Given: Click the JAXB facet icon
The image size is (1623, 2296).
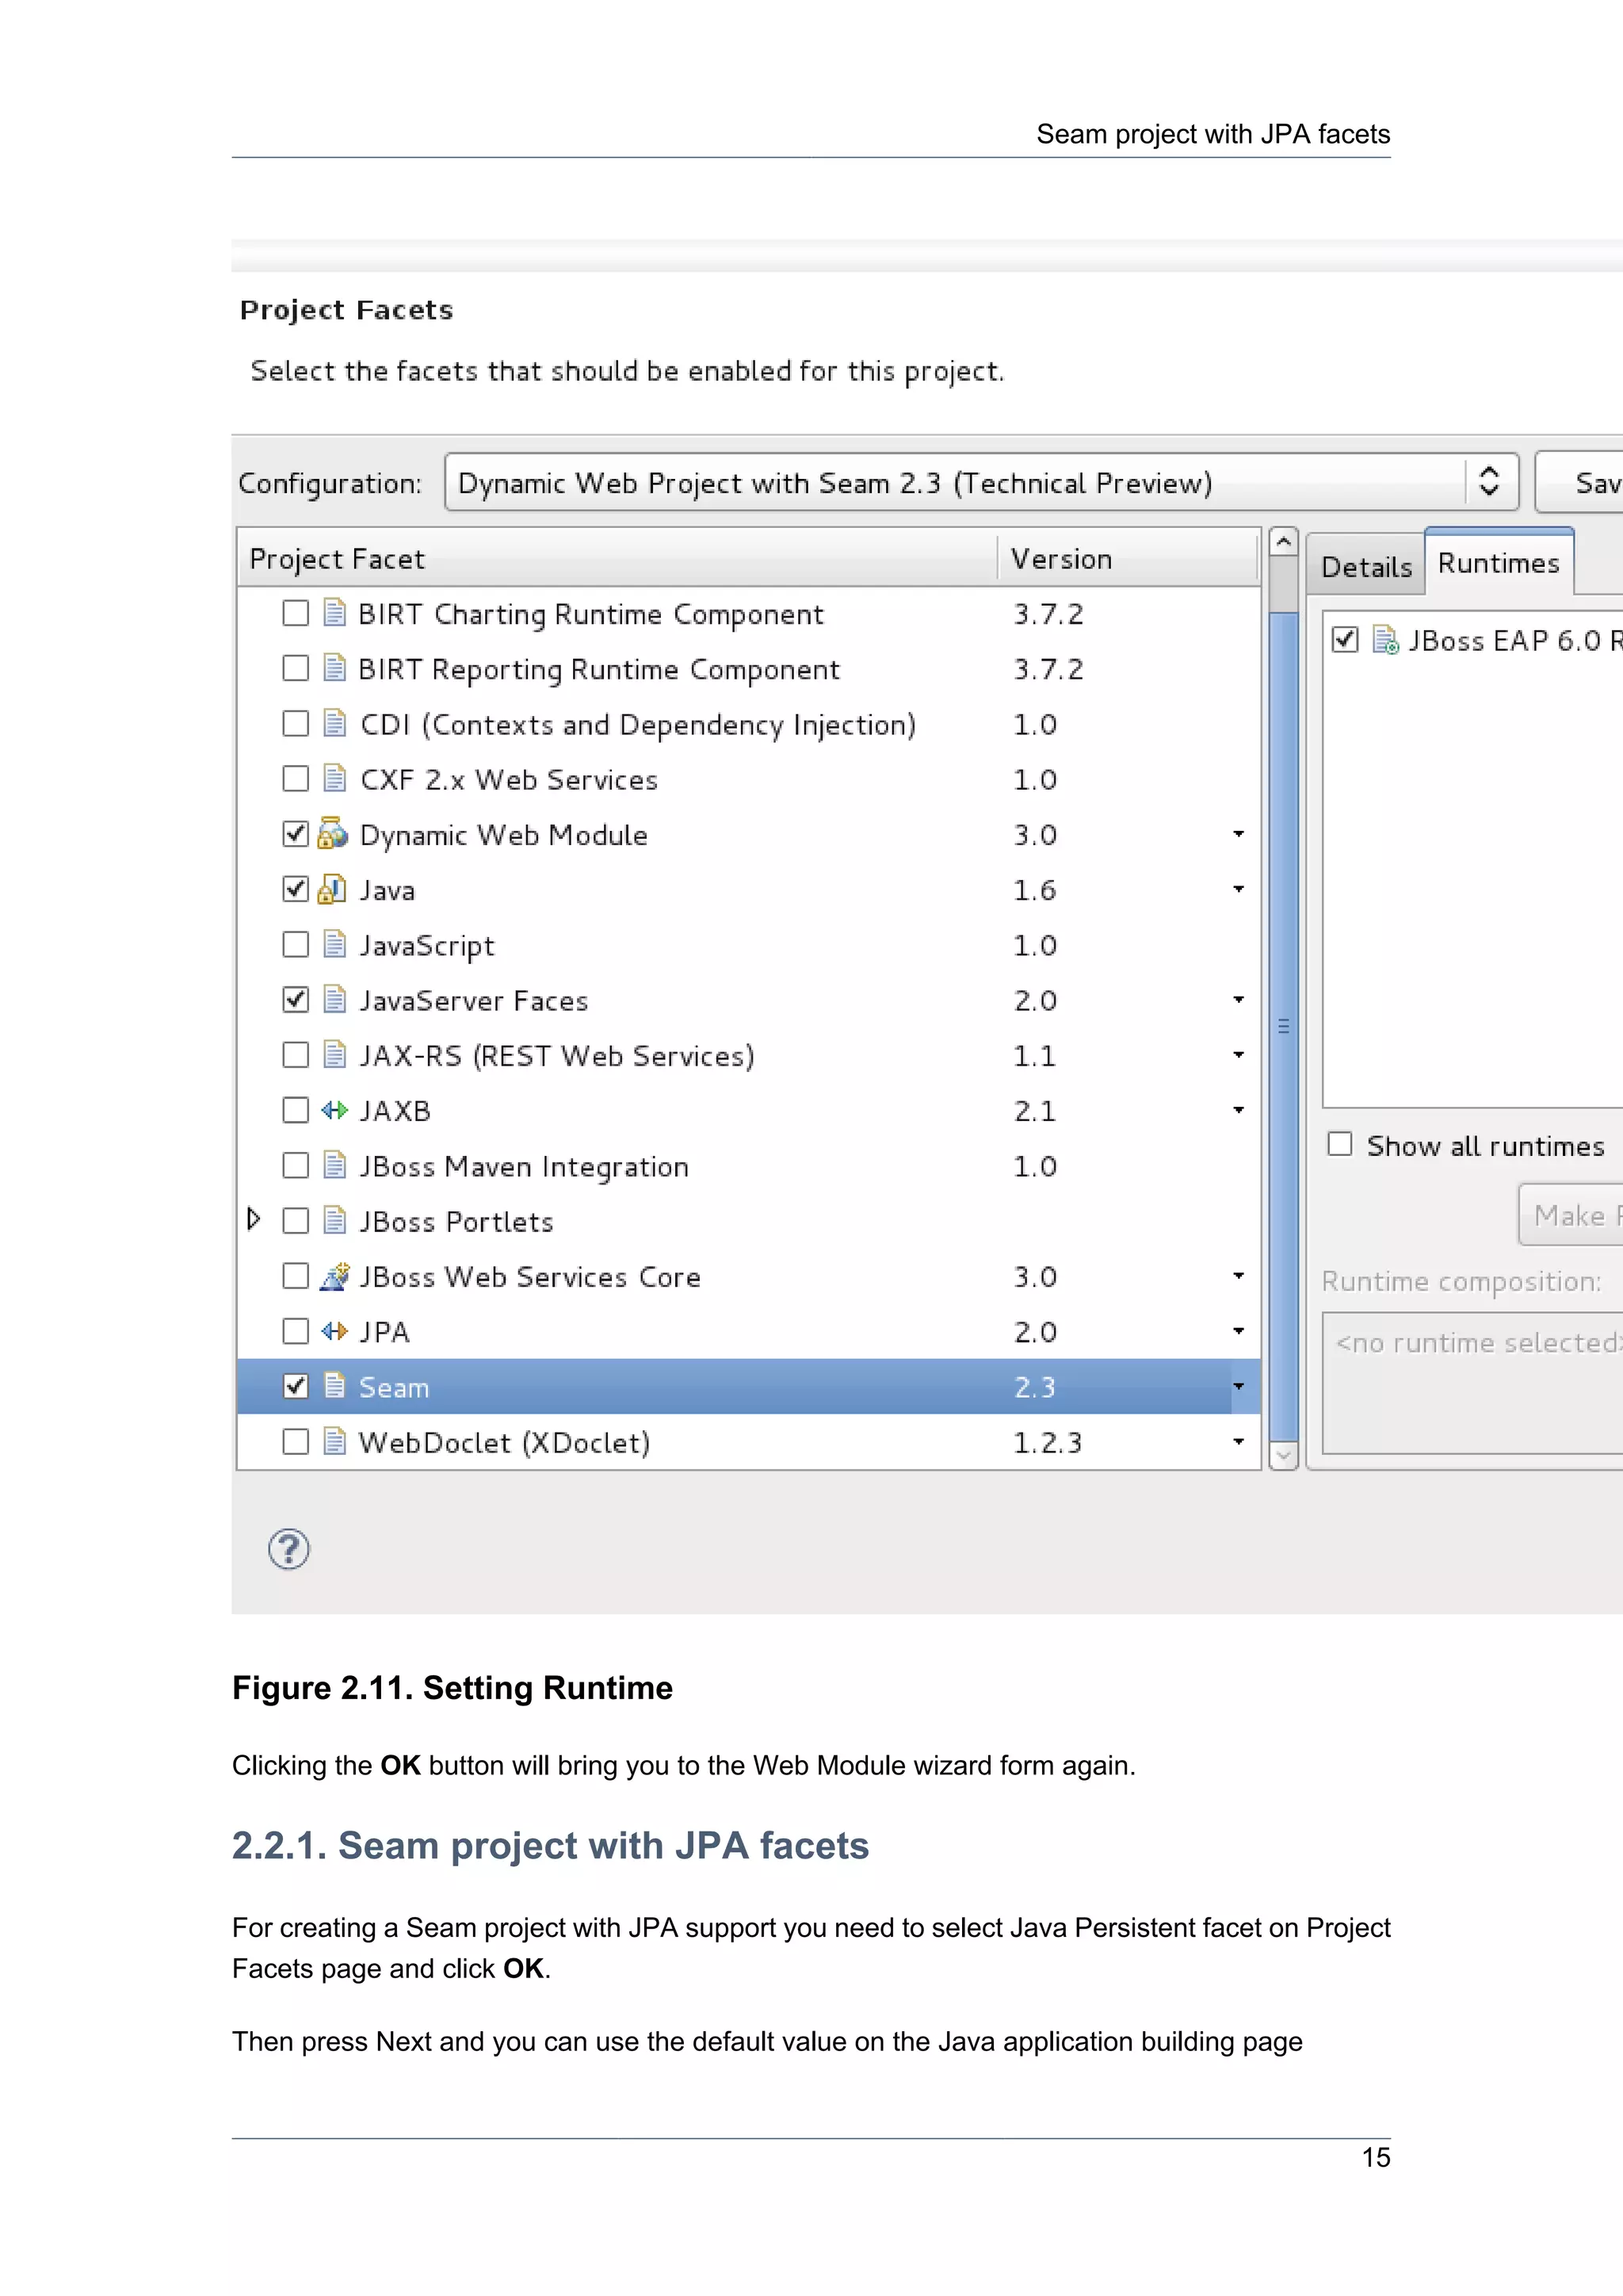Looking at the screenshot, I should [334, 1110].
